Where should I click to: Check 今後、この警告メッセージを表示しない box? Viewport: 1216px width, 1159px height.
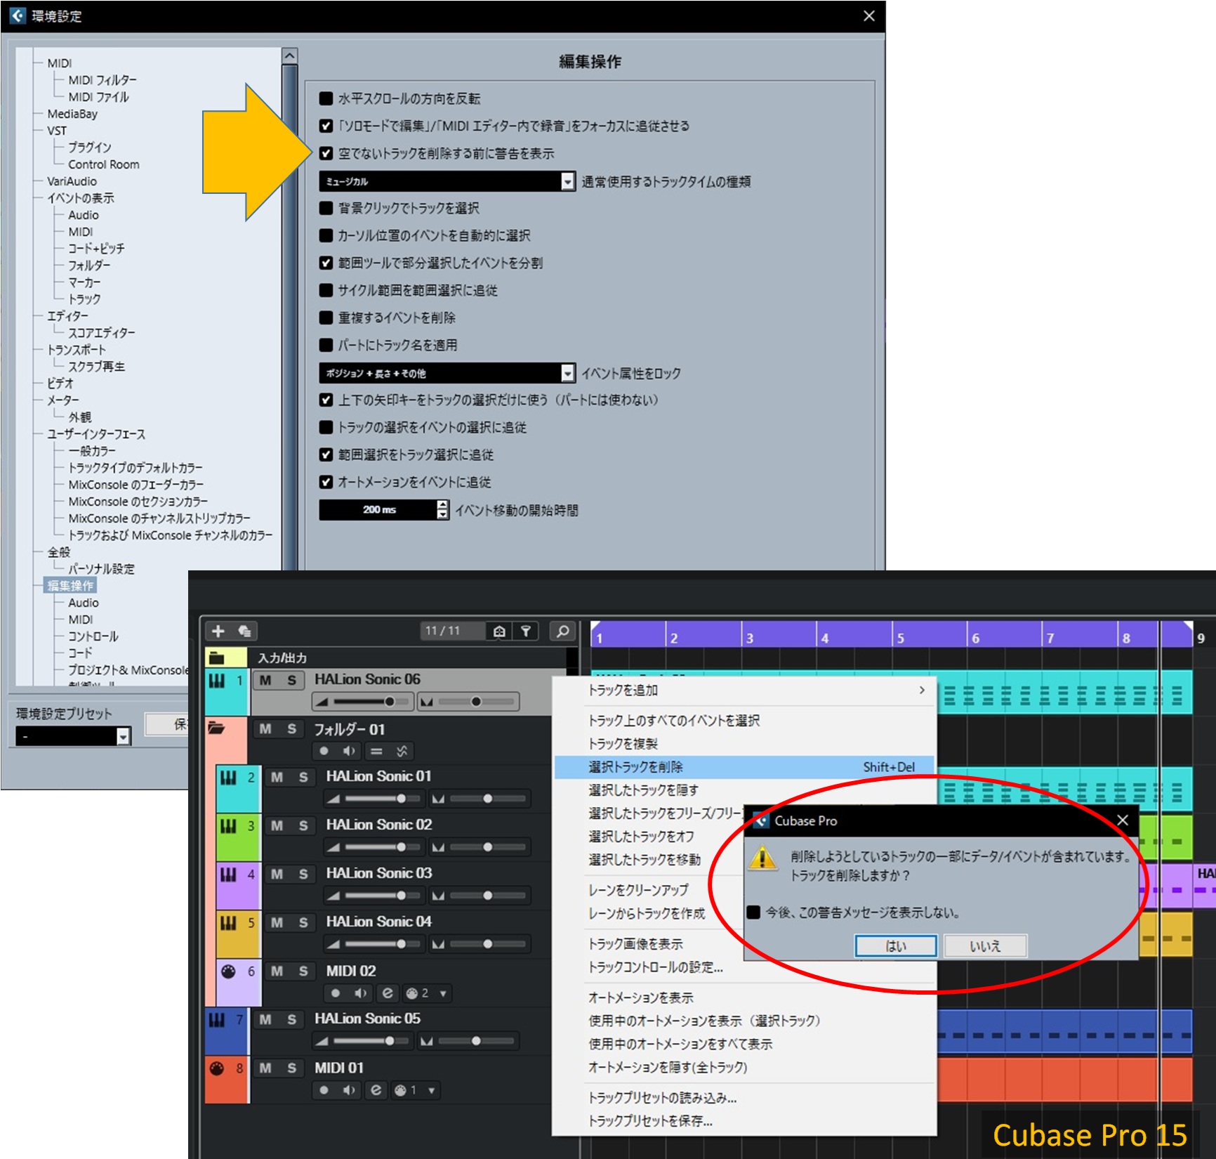pos(754,912)
